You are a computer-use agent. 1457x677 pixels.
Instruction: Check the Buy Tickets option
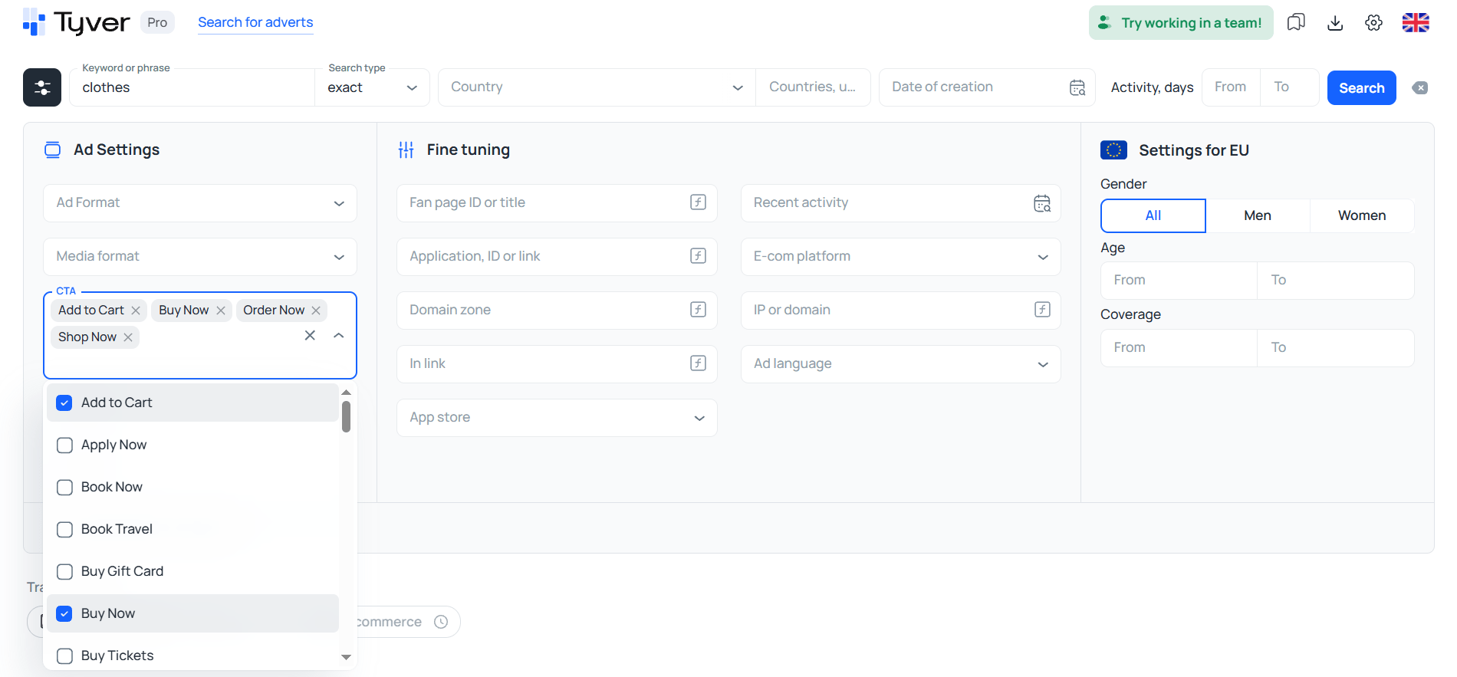(x=64, y=656)
